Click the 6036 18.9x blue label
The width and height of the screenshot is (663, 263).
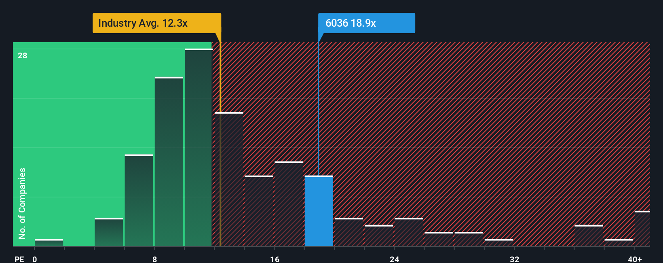tap(366, 23)
